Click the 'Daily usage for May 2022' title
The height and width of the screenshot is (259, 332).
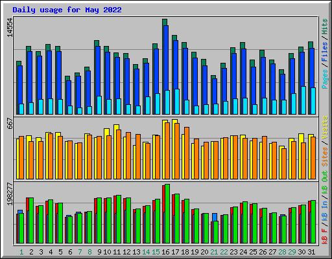tap(67, 10)
